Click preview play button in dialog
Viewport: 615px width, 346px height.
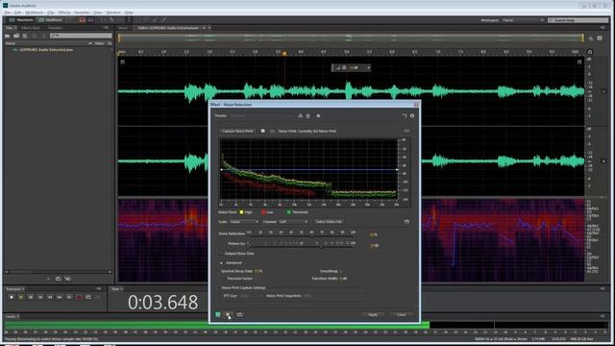click(229, 314)
